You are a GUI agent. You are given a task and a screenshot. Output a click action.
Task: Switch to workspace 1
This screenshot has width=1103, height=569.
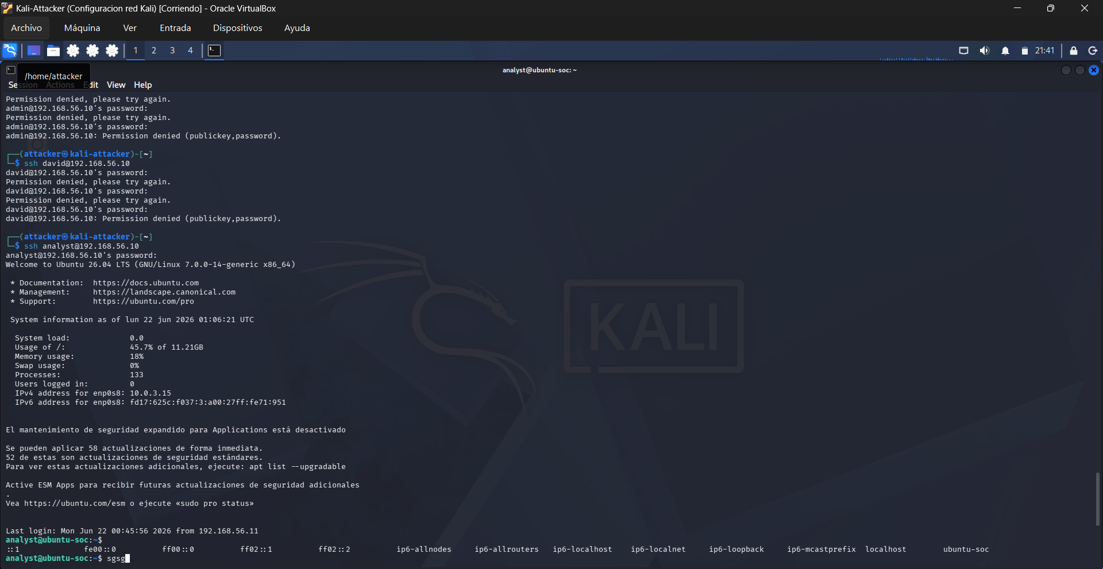click(x=136, y=51)
